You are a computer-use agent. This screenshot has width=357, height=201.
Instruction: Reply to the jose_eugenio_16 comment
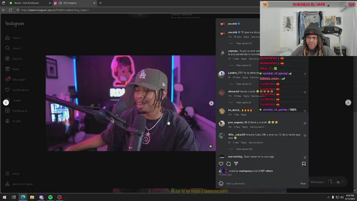(x=245, y=127)
